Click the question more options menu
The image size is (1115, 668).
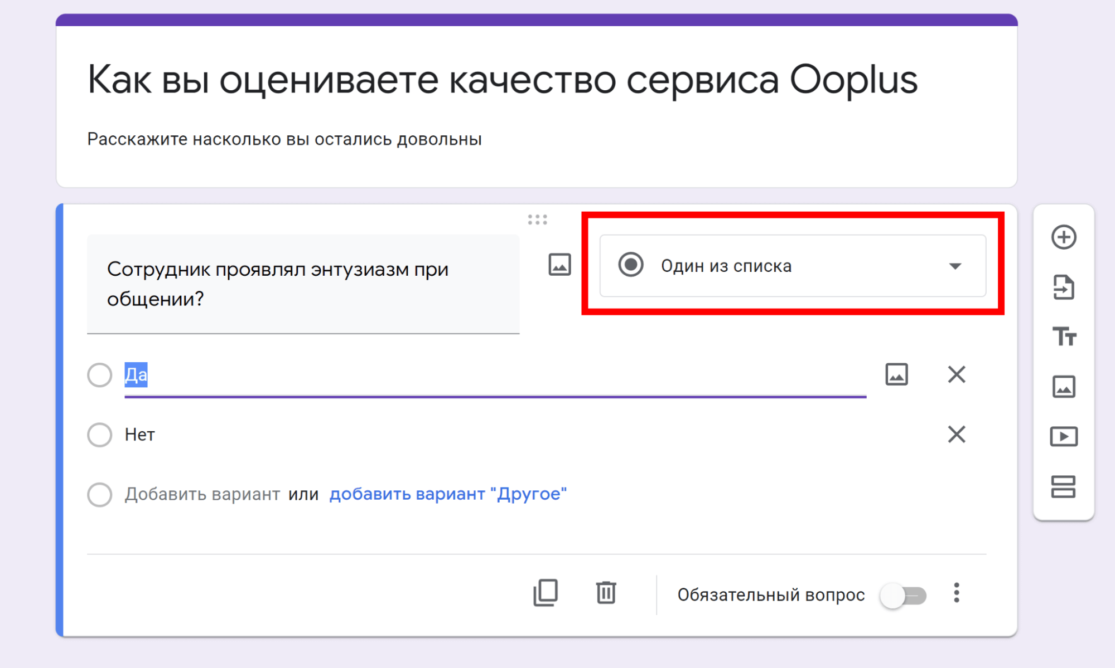[957, 592]
